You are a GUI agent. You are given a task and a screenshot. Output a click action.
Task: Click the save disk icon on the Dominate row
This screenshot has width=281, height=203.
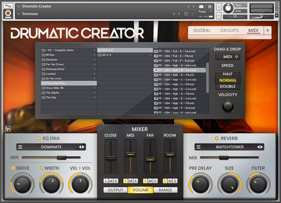click(186, 14)
